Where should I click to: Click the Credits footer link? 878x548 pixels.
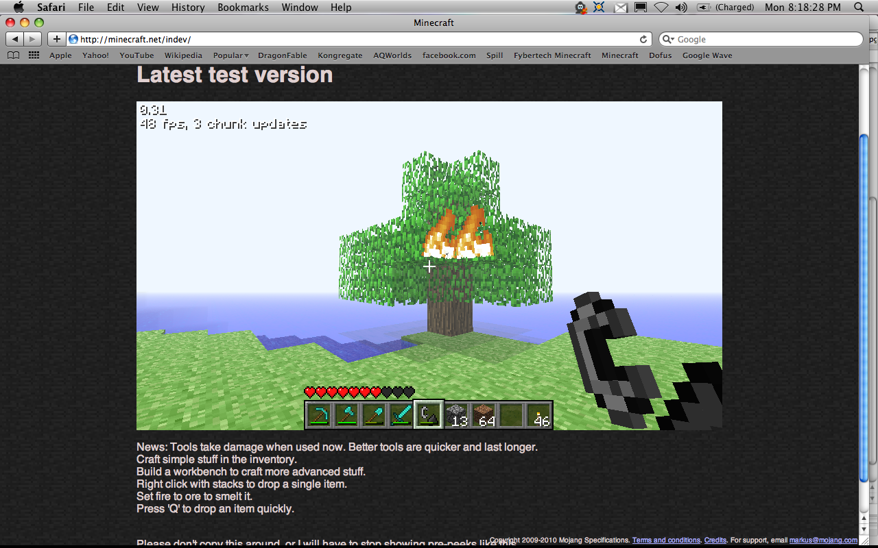[x=715, y=540]
